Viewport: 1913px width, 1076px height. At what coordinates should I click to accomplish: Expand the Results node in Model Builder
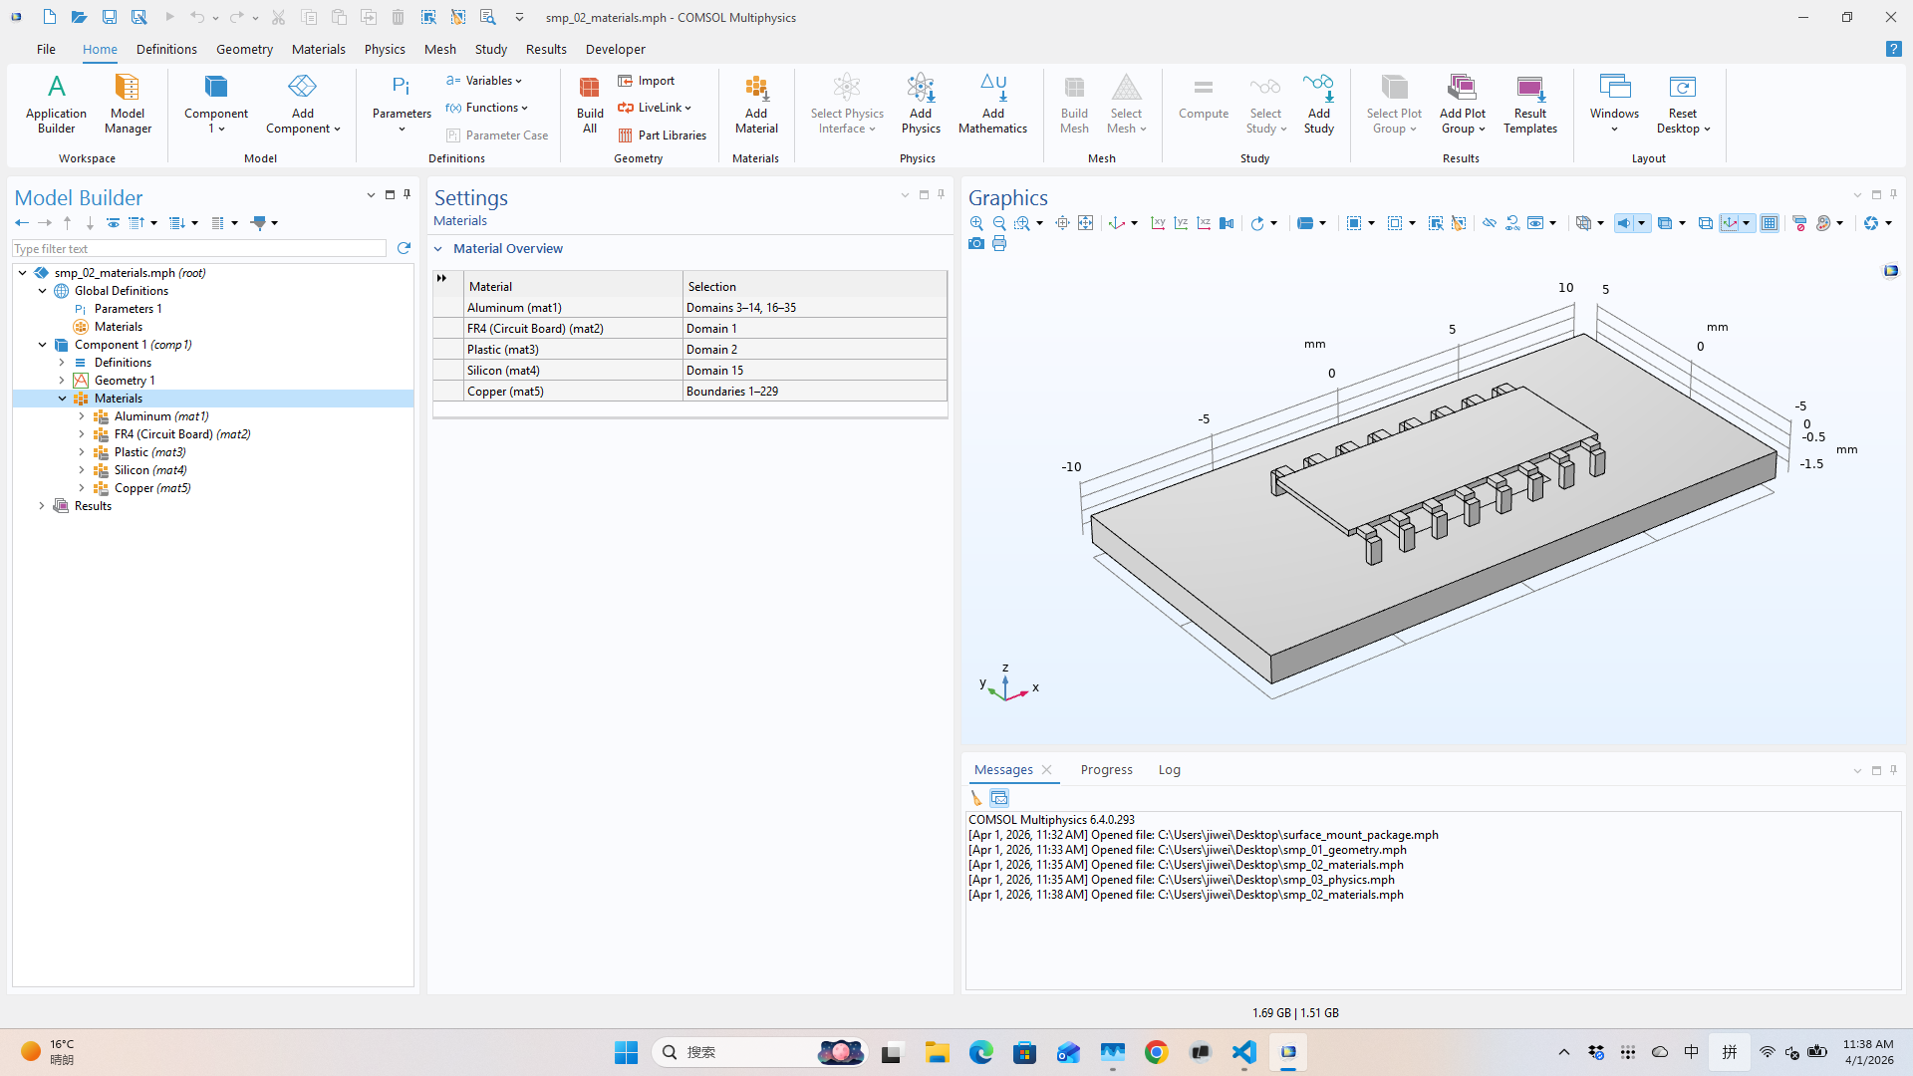tap(42, 505)
